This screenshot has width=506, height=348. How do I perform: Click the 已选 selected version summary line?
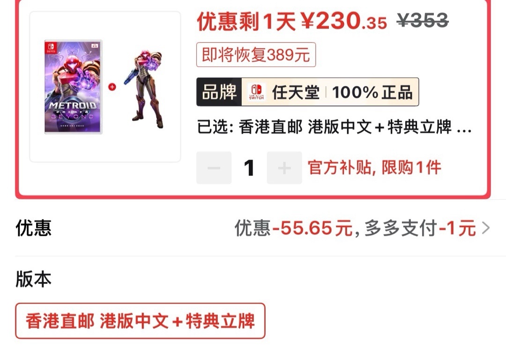coord(335,127)
